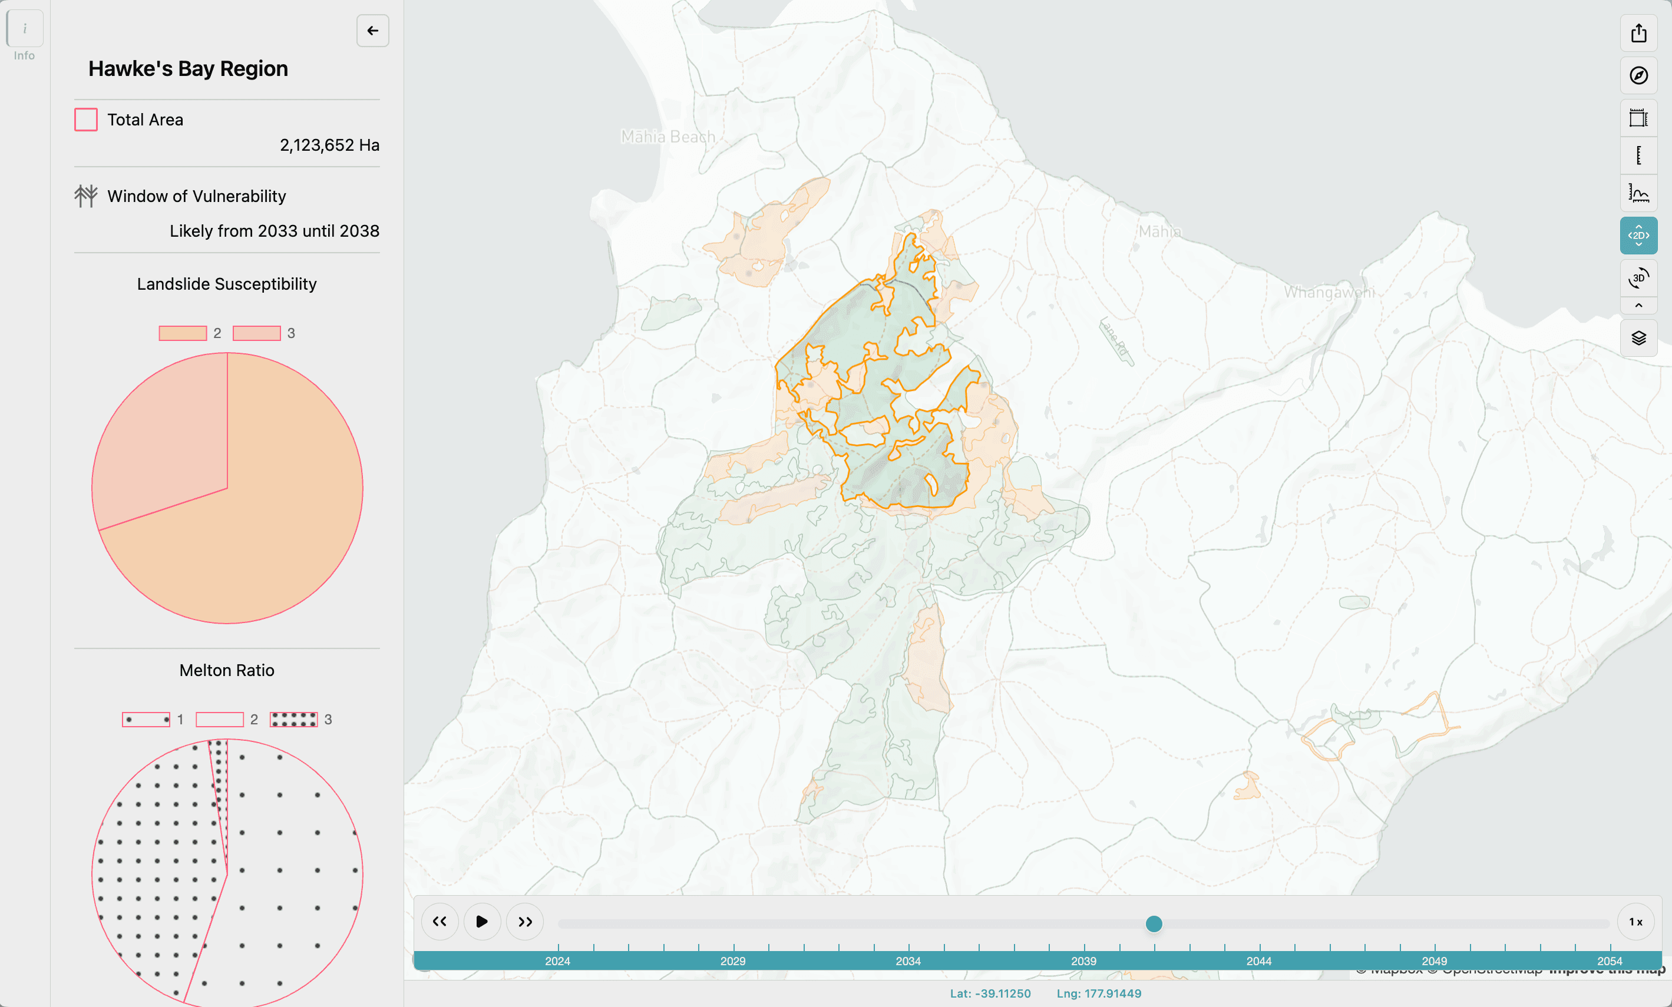Toggle the Total Area outline checkbox
The image size is (1672, 1007).
click(85, 120)
